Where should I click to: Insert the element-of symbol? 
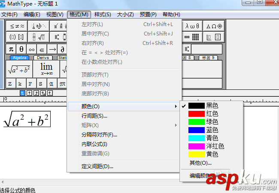(42, 49)
